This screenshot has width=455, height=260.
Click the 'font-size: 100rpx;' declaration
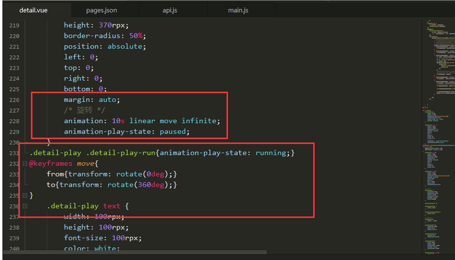tap(103, 238)
